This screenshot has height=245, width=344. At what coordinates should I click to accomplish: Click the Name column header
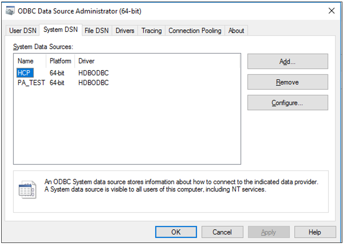point(25,61)
